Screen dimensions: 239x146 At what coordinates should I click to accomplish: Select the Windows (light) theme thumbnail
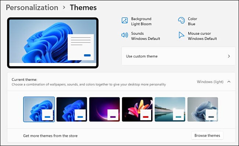point(39,109)
